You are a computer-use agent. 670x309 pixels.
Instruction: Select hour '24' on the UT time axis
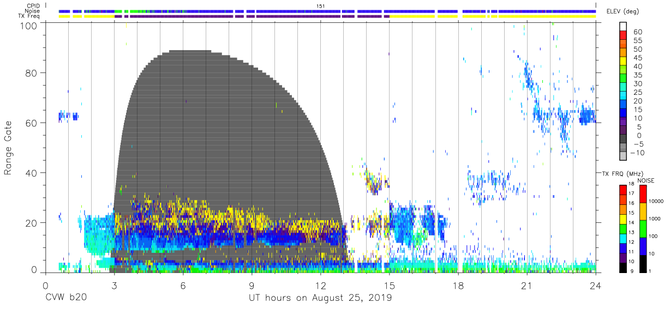596,286
